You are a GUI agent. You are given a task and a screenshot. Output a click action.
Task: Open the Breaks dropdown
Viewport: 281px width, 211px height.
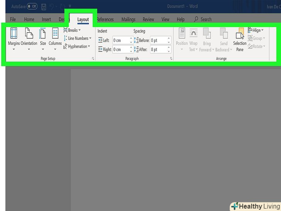(x=72, y=30)
